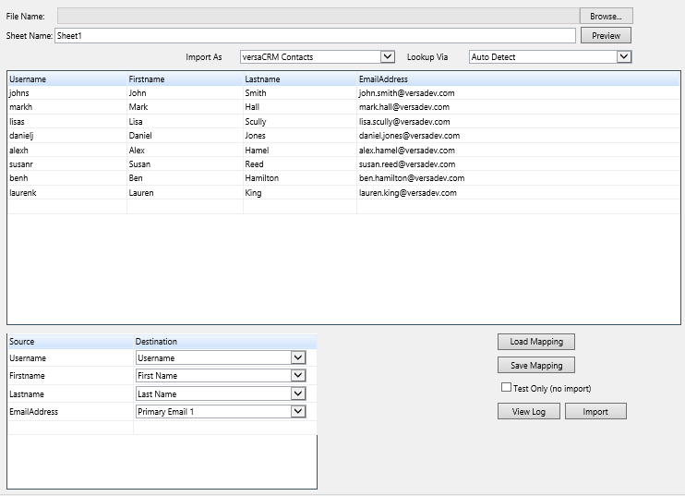The width and height of the screenshot is (685, 496).
Task: Select the 'Hamel' last name cell
Action: (x=300, y=150)
